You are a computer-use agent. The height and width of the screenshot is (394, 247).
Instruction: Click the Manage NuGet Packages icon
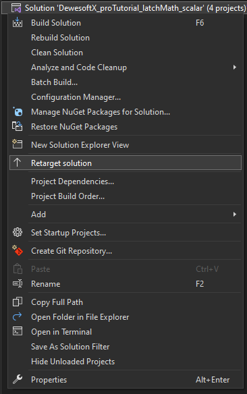pos(18,111)
